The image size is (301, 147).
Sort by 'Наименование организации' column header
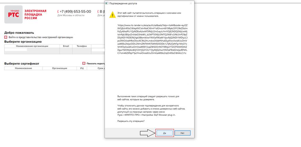32,46
